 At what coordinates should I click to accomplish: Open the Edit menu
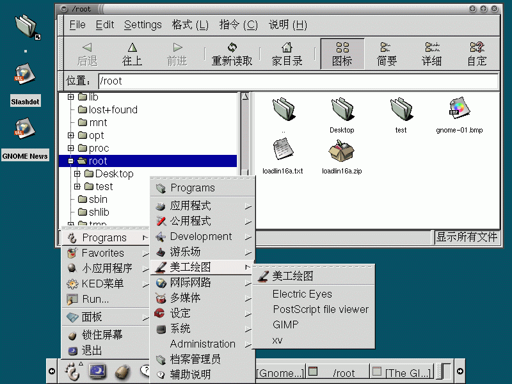[x=105, y=25]
